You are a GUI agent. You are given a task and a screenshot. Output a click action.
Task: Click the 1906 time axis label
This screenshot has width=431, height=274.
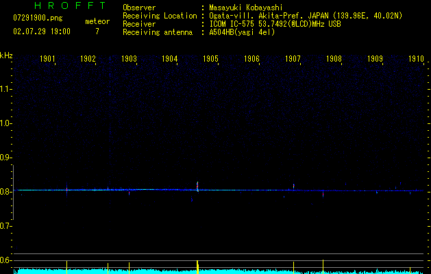(x=251, y=59)
